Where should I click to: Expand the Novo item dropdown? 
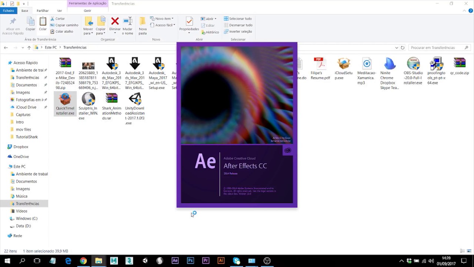(x=162, y=19)
